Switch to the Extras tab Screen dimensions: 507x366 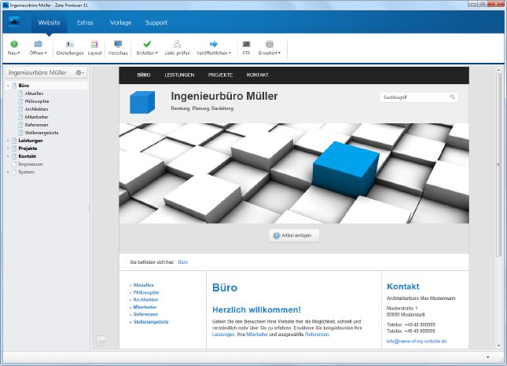point(85,23)
